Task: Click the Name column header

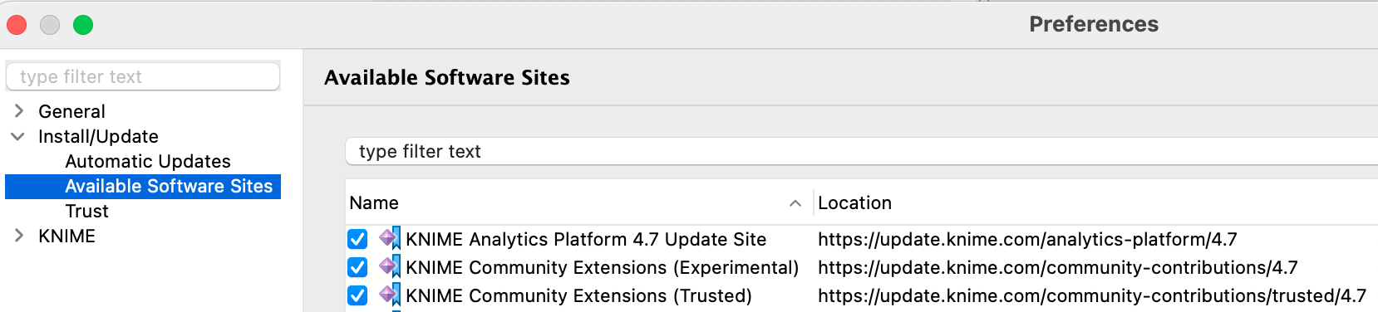Action: (x=578, y=203)
